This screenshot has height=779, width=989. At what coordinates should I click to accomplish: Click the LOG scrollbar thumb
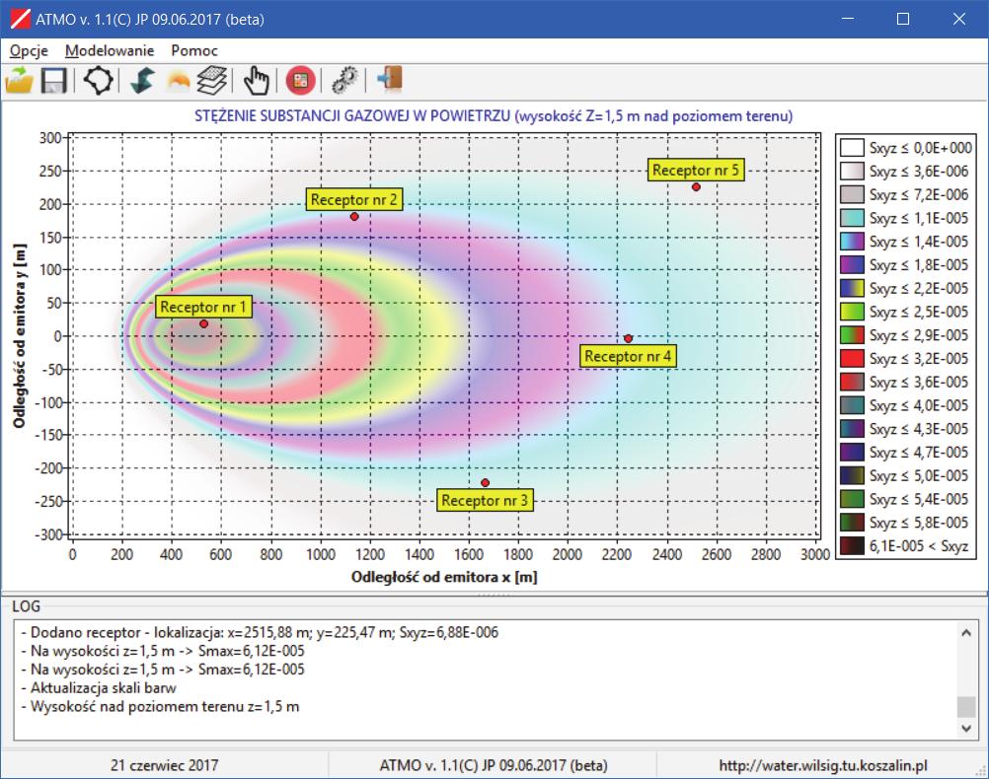965,706
